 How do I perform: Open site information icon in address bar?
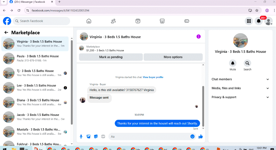pyautogui.click(x=28, y=11)
